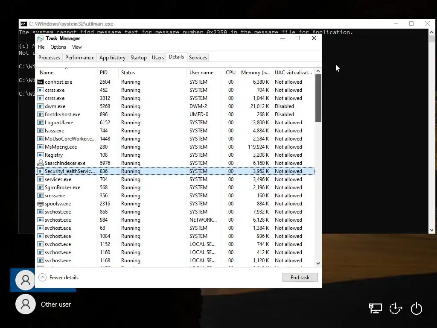Select the Other user avatar
437x328 pixels.
pos(25,304)
